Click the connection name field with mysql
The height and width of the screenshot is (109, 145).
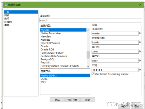click(91, 20)
